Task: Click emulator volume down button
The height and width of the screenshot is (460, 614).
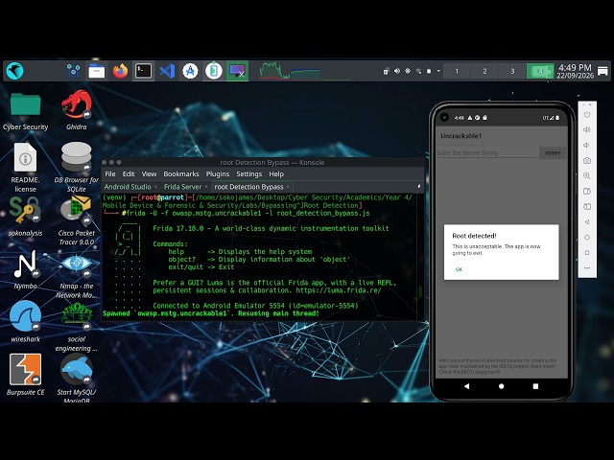Action: (586, 145)
